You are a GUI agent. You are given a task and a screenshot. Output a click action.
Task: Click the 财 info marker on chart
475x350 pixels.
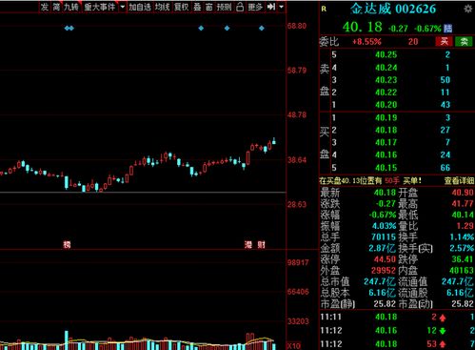click(x=261, y=244)
